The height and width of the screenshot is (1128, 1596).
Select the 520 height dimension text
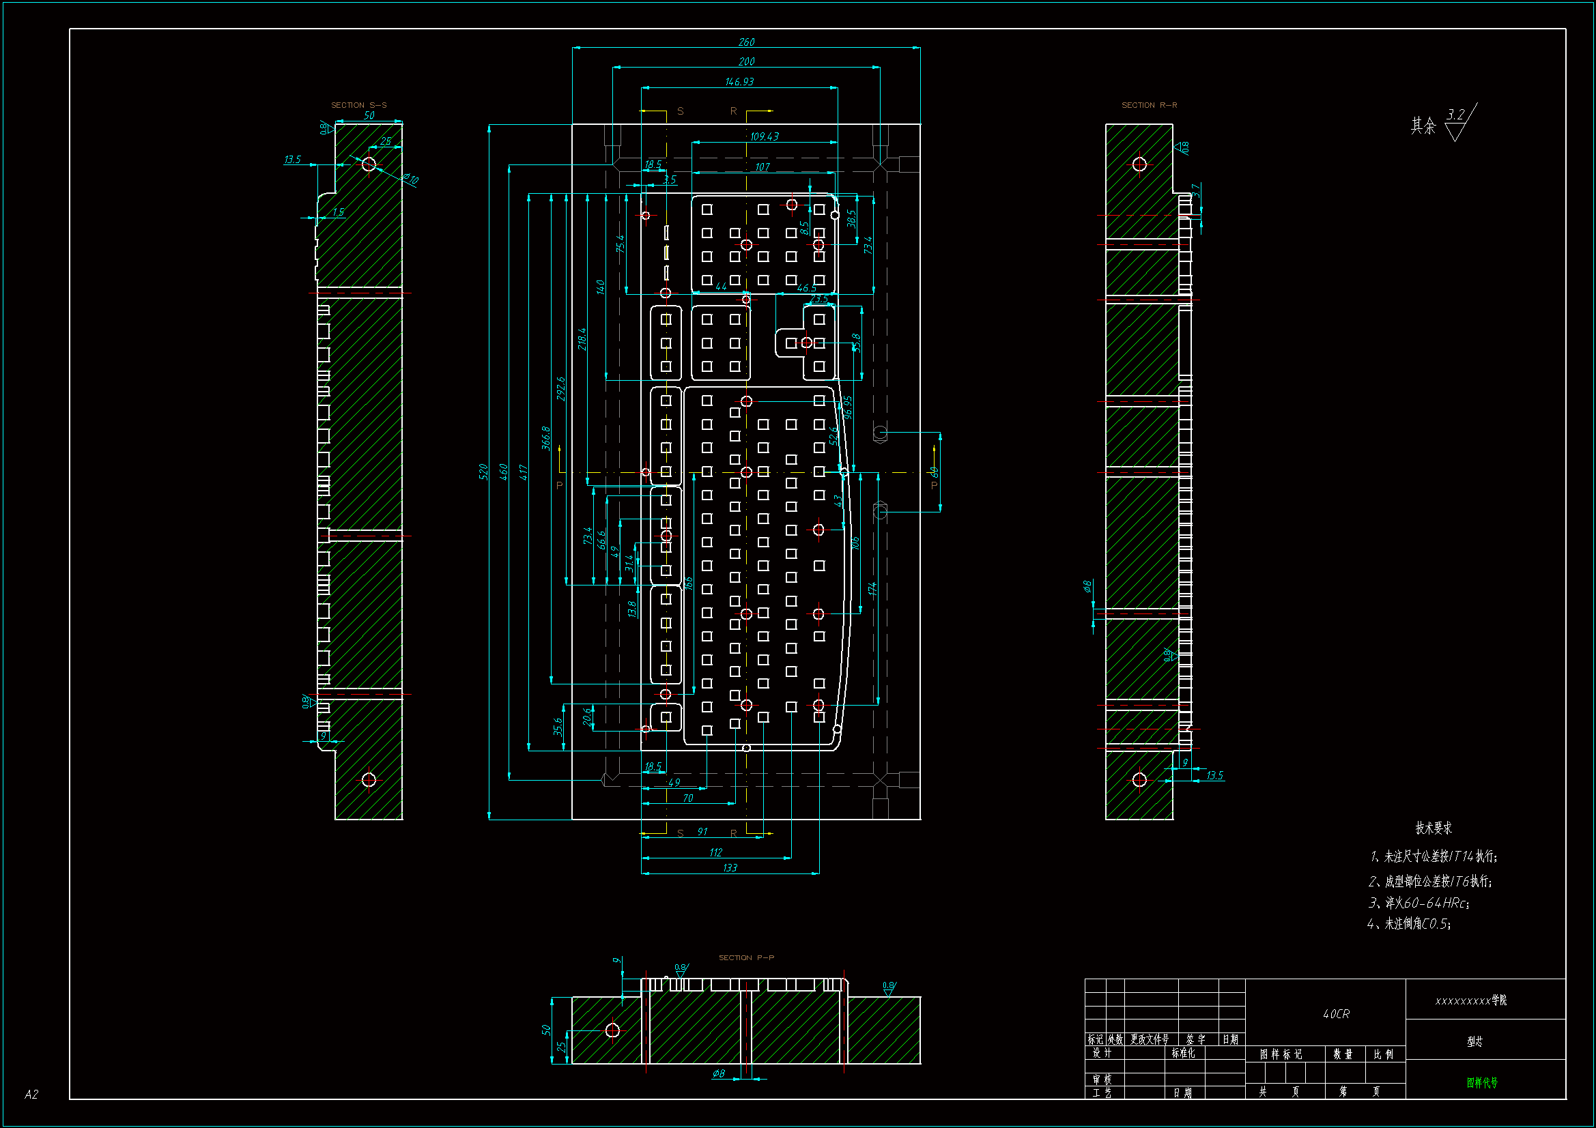pos(483,472)
